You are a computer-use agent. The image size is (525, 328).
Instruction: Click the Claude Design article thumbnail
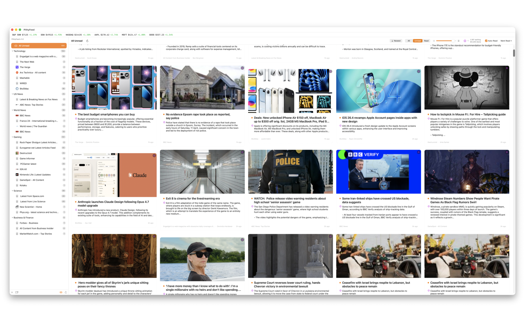pos(114,174)
